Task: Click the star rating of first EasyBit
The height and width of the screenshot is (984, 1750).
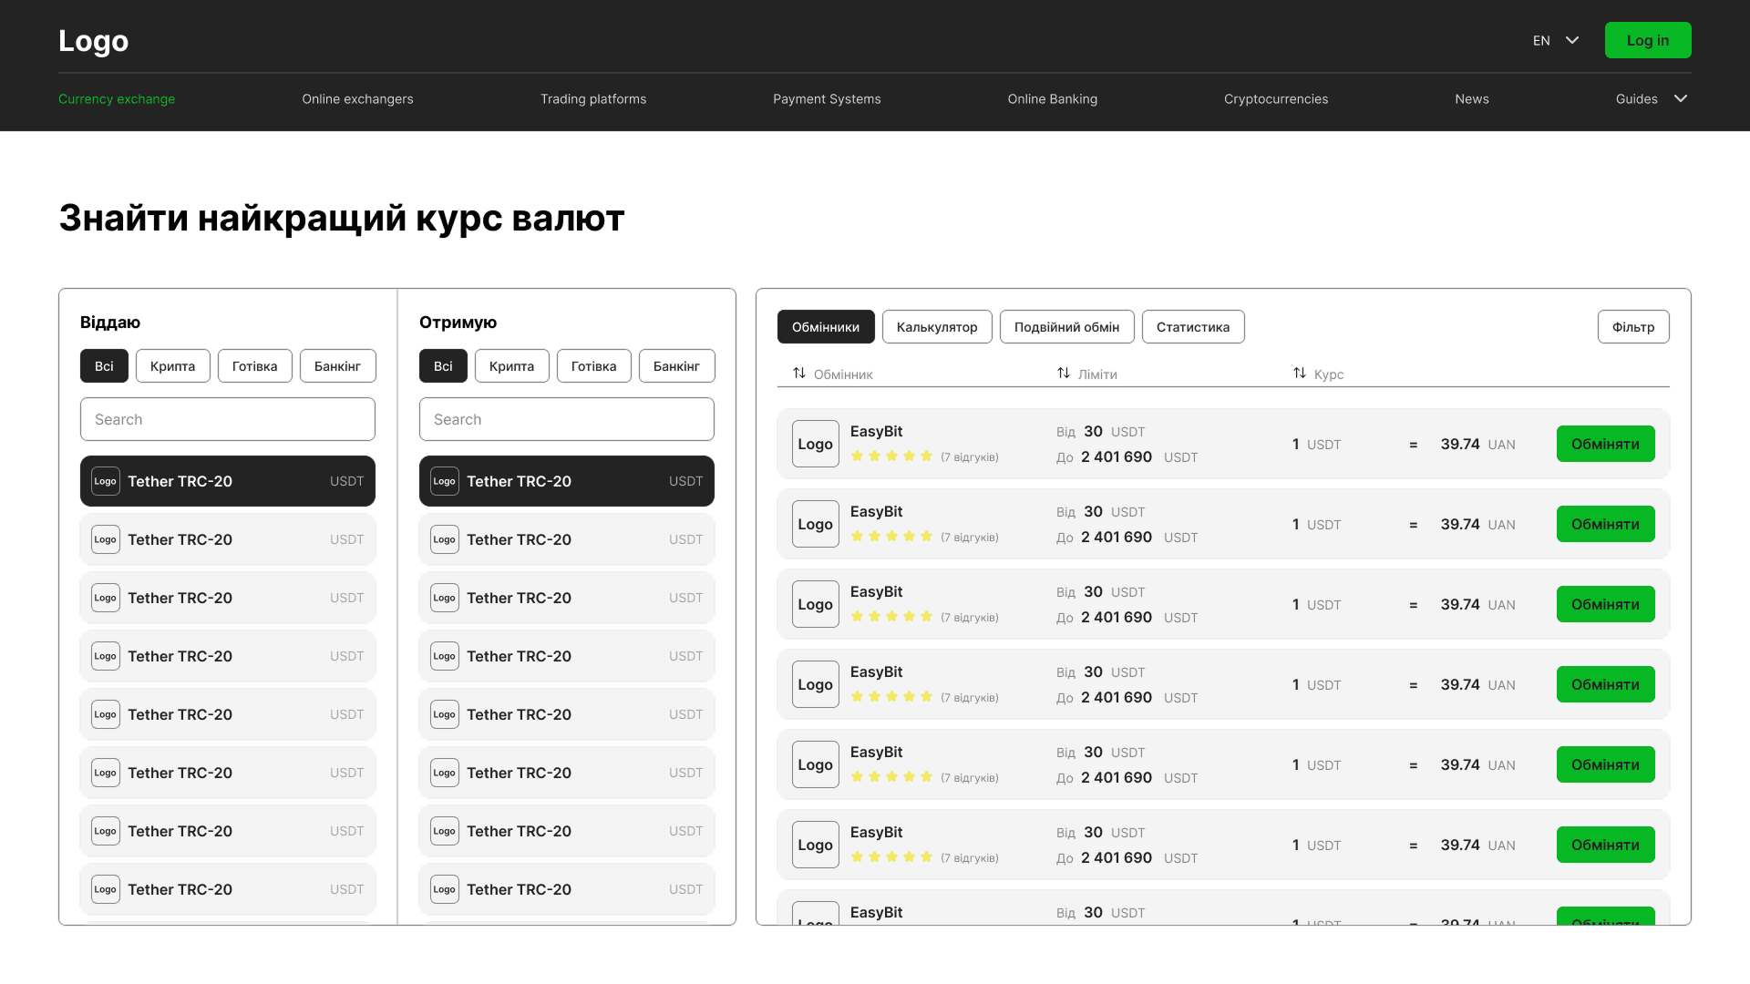Action: tap(891, 456)
